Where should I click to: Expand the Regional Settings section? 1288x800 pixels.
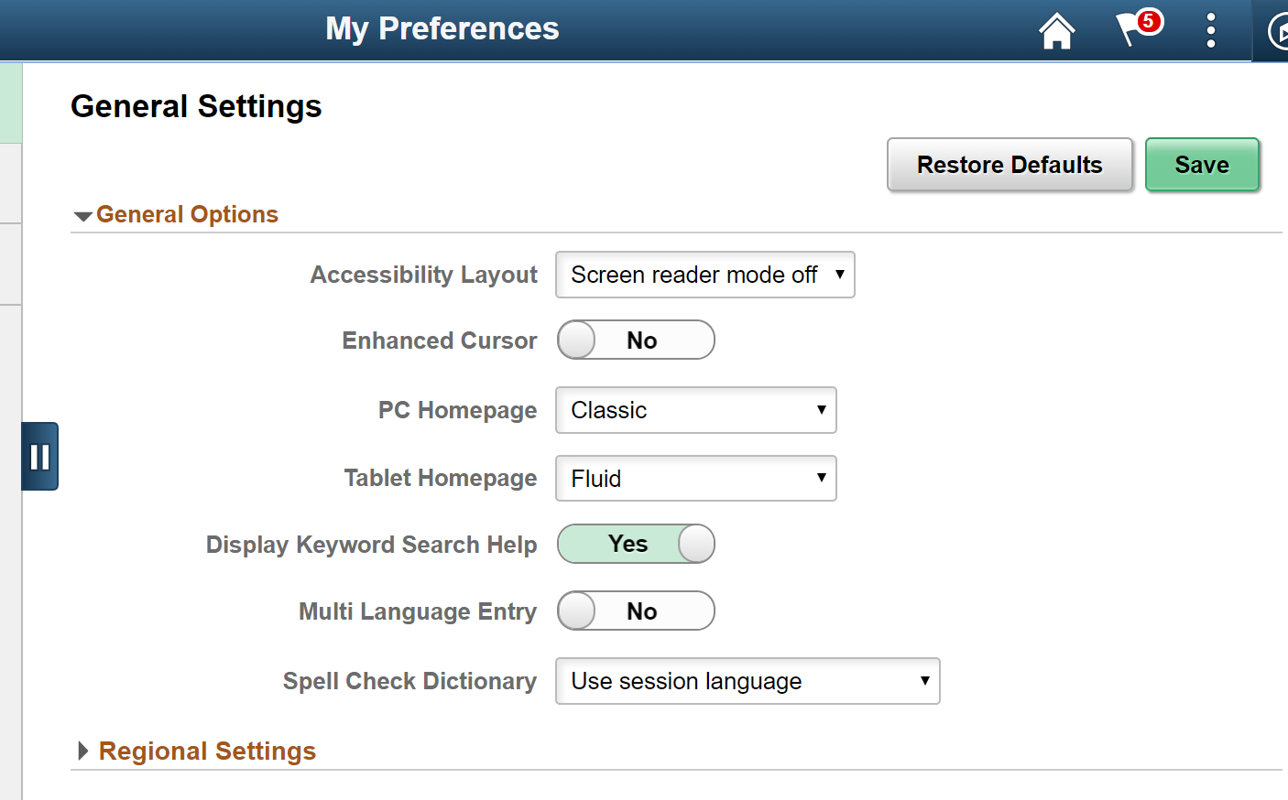(82, 751)
